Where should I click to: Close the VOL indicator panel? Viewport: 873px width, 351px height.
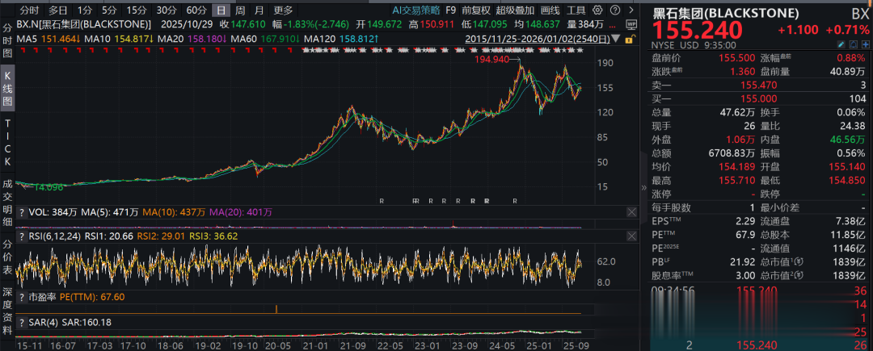(630, 212)
